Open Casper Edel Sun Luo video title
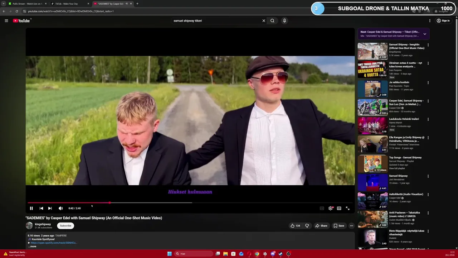Screen dimensions: 458x258 click(x=406, y=102)
